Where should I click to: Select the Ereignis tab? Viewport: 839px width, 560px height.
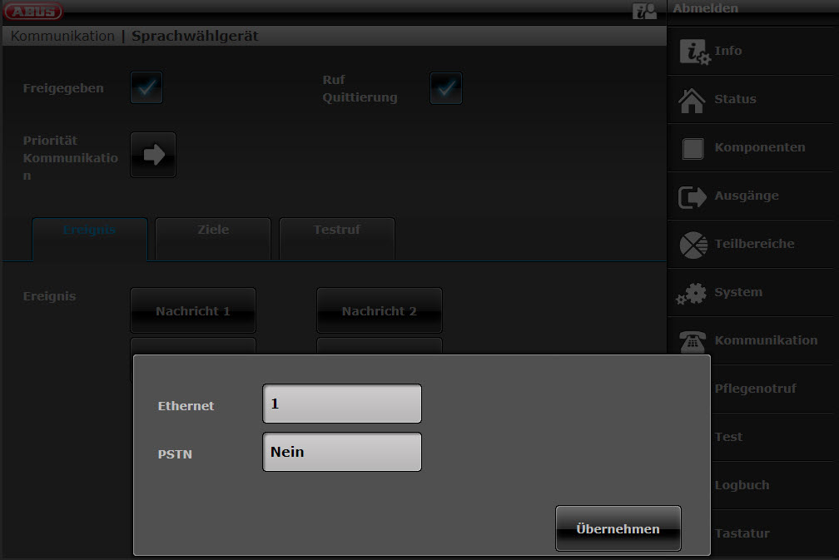90,230
